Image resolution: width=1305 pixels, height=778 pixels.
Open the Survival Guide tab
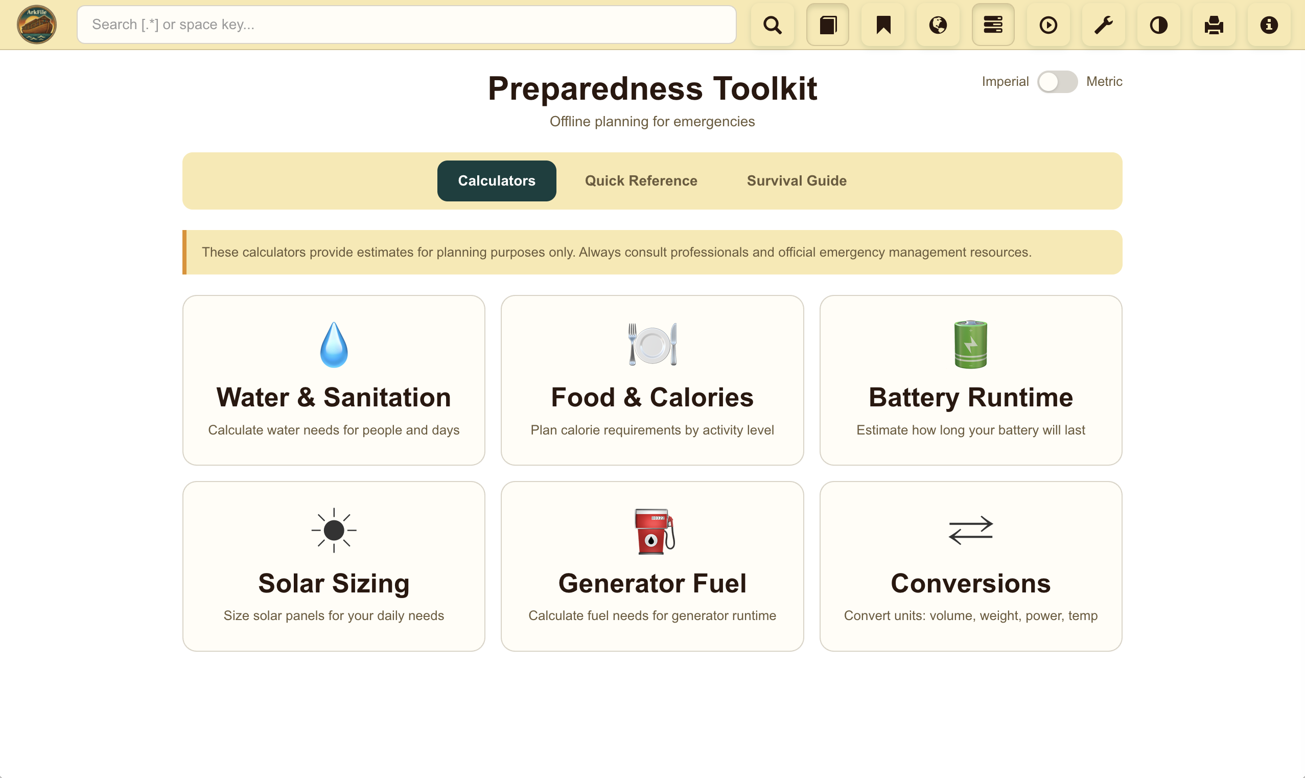(x=796, y=180)
